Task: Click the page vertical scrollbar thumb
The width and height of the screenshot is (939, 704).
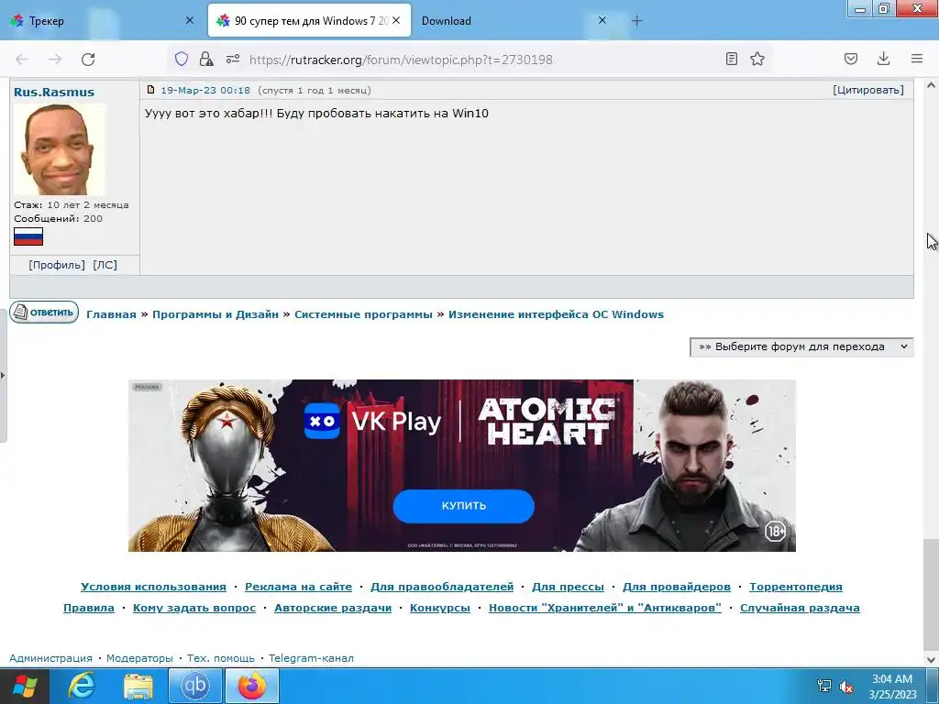Action: coord(932,593)
